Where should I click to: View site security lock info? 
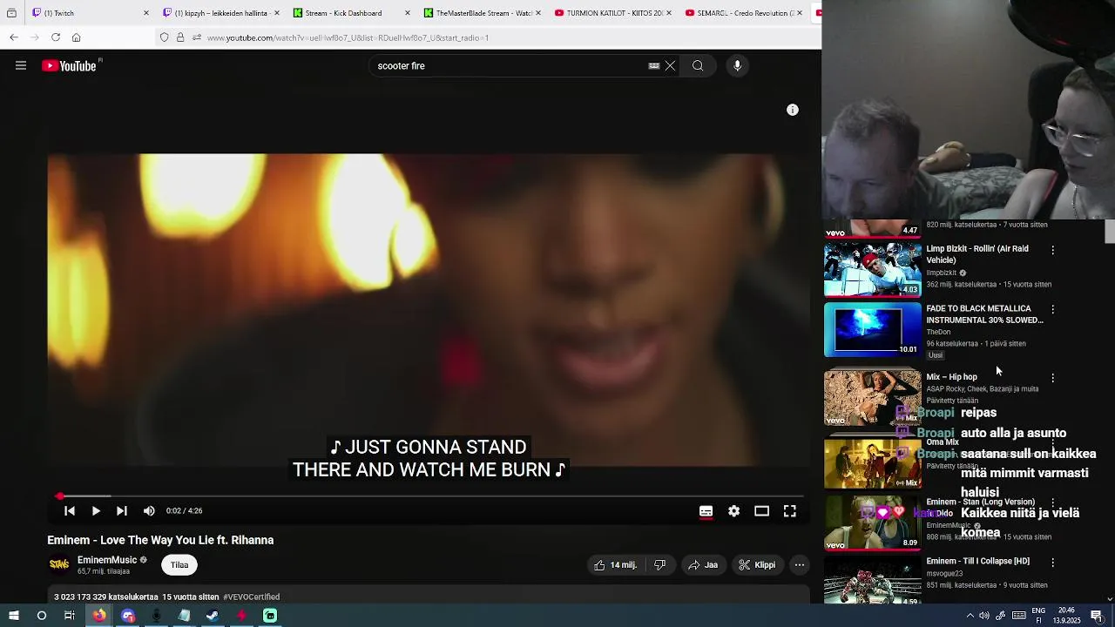180,37
